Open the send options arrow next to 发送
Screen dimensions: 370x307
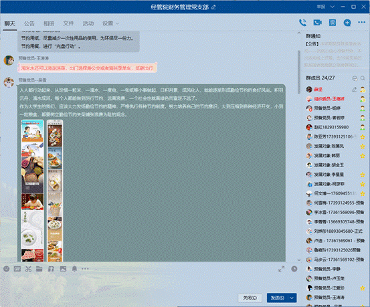click(x=292, y=298)
